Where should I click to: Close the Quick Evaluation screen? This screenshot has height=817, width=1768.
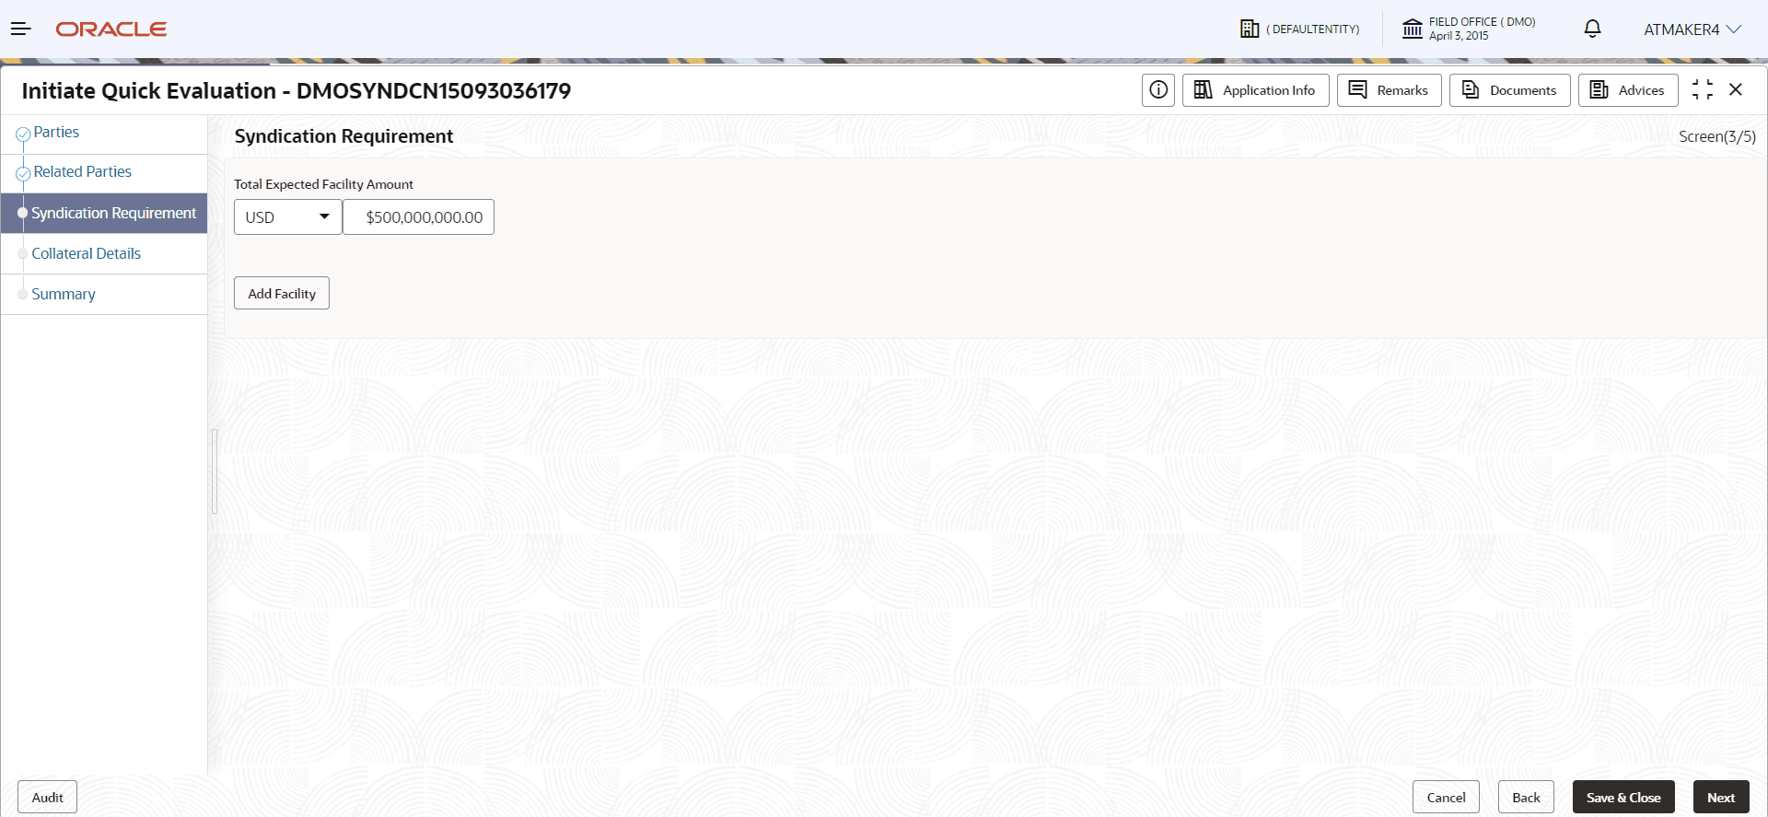pyautogui.click(x=1736, y=90)
